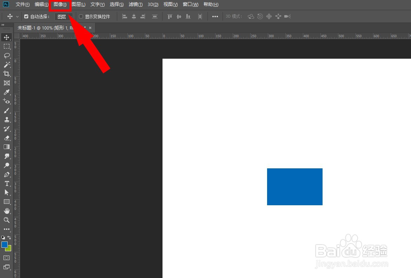Open the Edit Toolbar three-dots button
This screenshot has width=411, height=278.
tap(7, 229)
